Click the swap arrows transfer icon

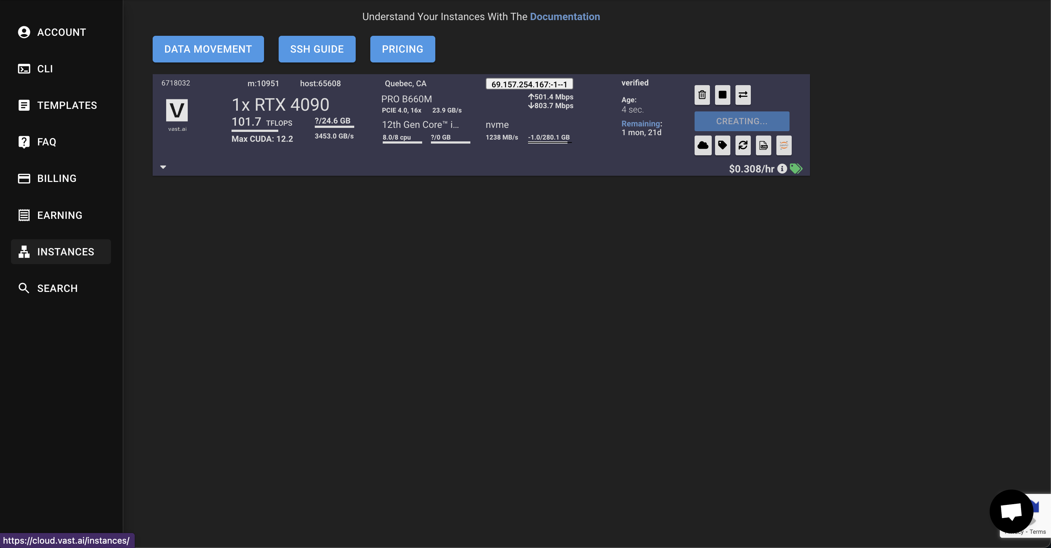[742, 95]
